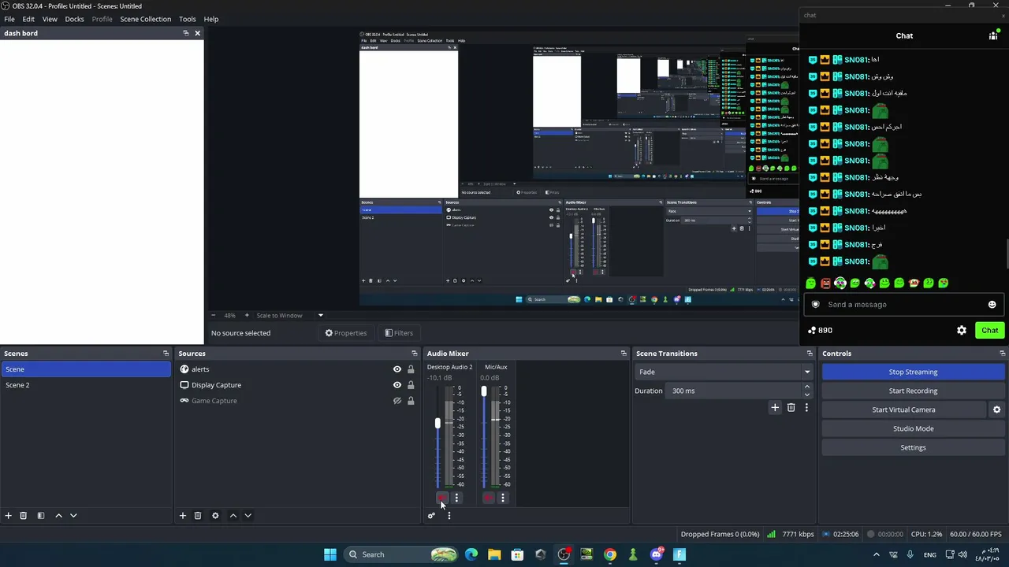Open Mic/Aux options menu dots
The image size is (1009, 567).
coord(503,498)
